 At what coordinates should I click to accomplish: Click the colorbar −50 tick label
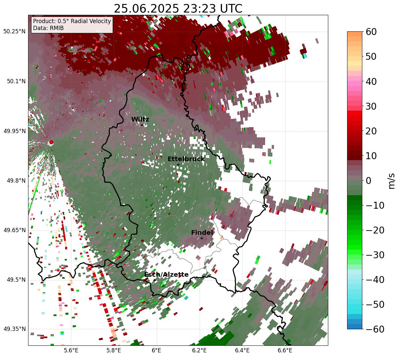pyautogui.click(x=375, y=304)
